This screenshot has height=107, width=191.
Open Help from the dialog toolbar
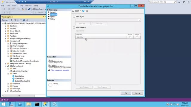tap(85, 11)
